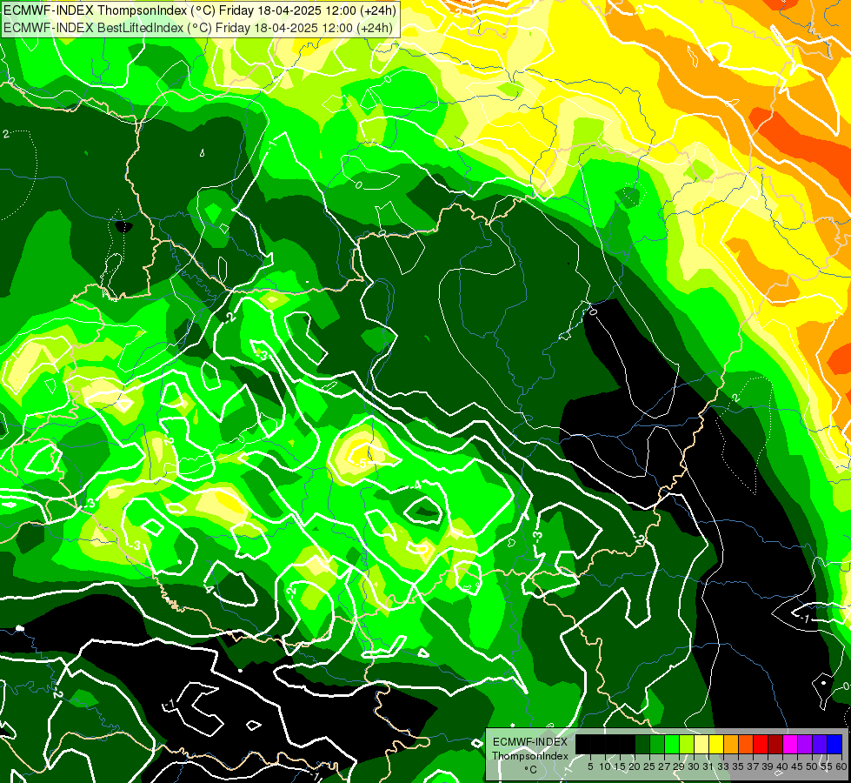
Task: Click the °C unit label in the legend
Action: coord(531,770)
